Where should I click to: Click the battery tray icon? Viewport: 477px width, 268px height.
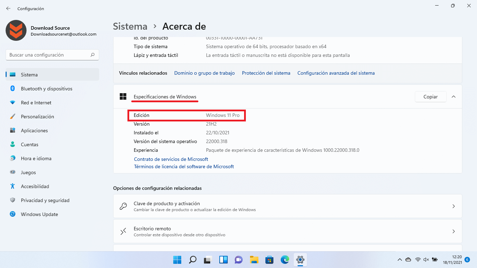pos(435,260)
